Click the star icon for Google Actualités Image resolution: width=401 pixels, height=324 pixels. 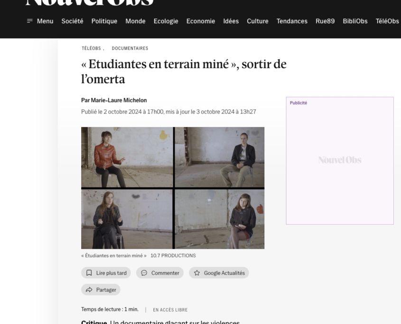(196, 273)
